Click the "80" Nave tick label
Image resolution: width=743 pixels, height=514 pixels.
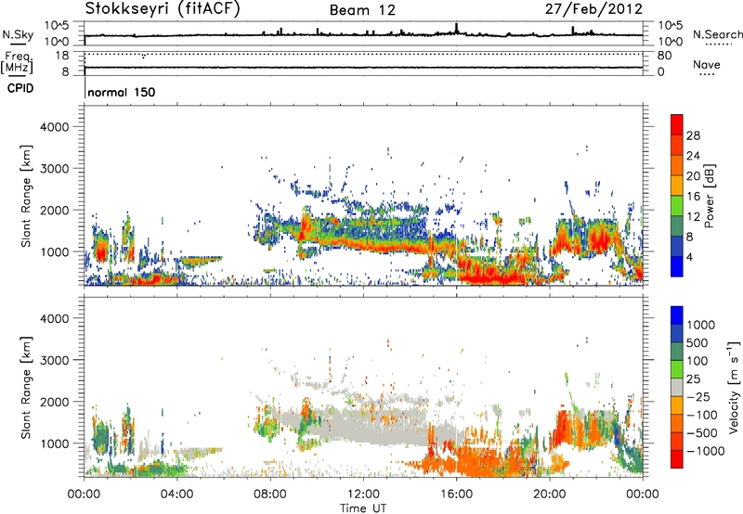point(664,56)
